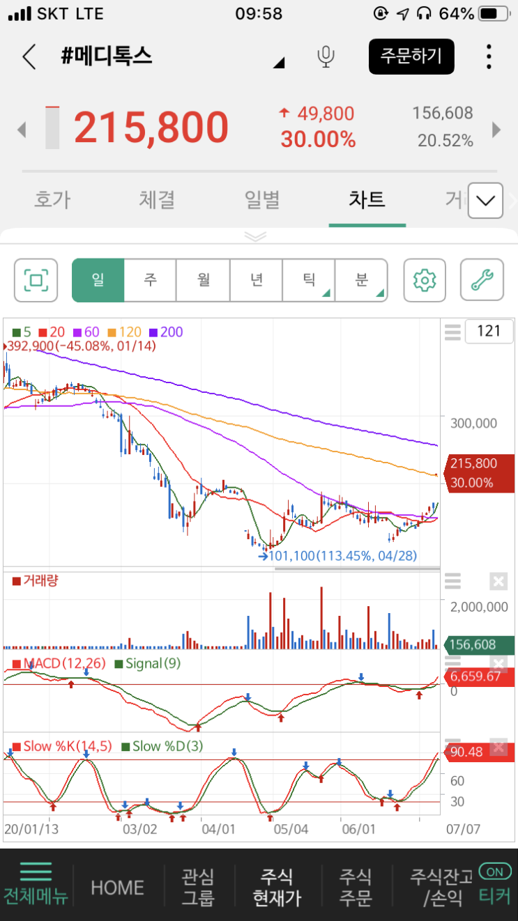Open the price chart panel menu icon
Viewport: 518px width, 921px height.
point(453,332)
